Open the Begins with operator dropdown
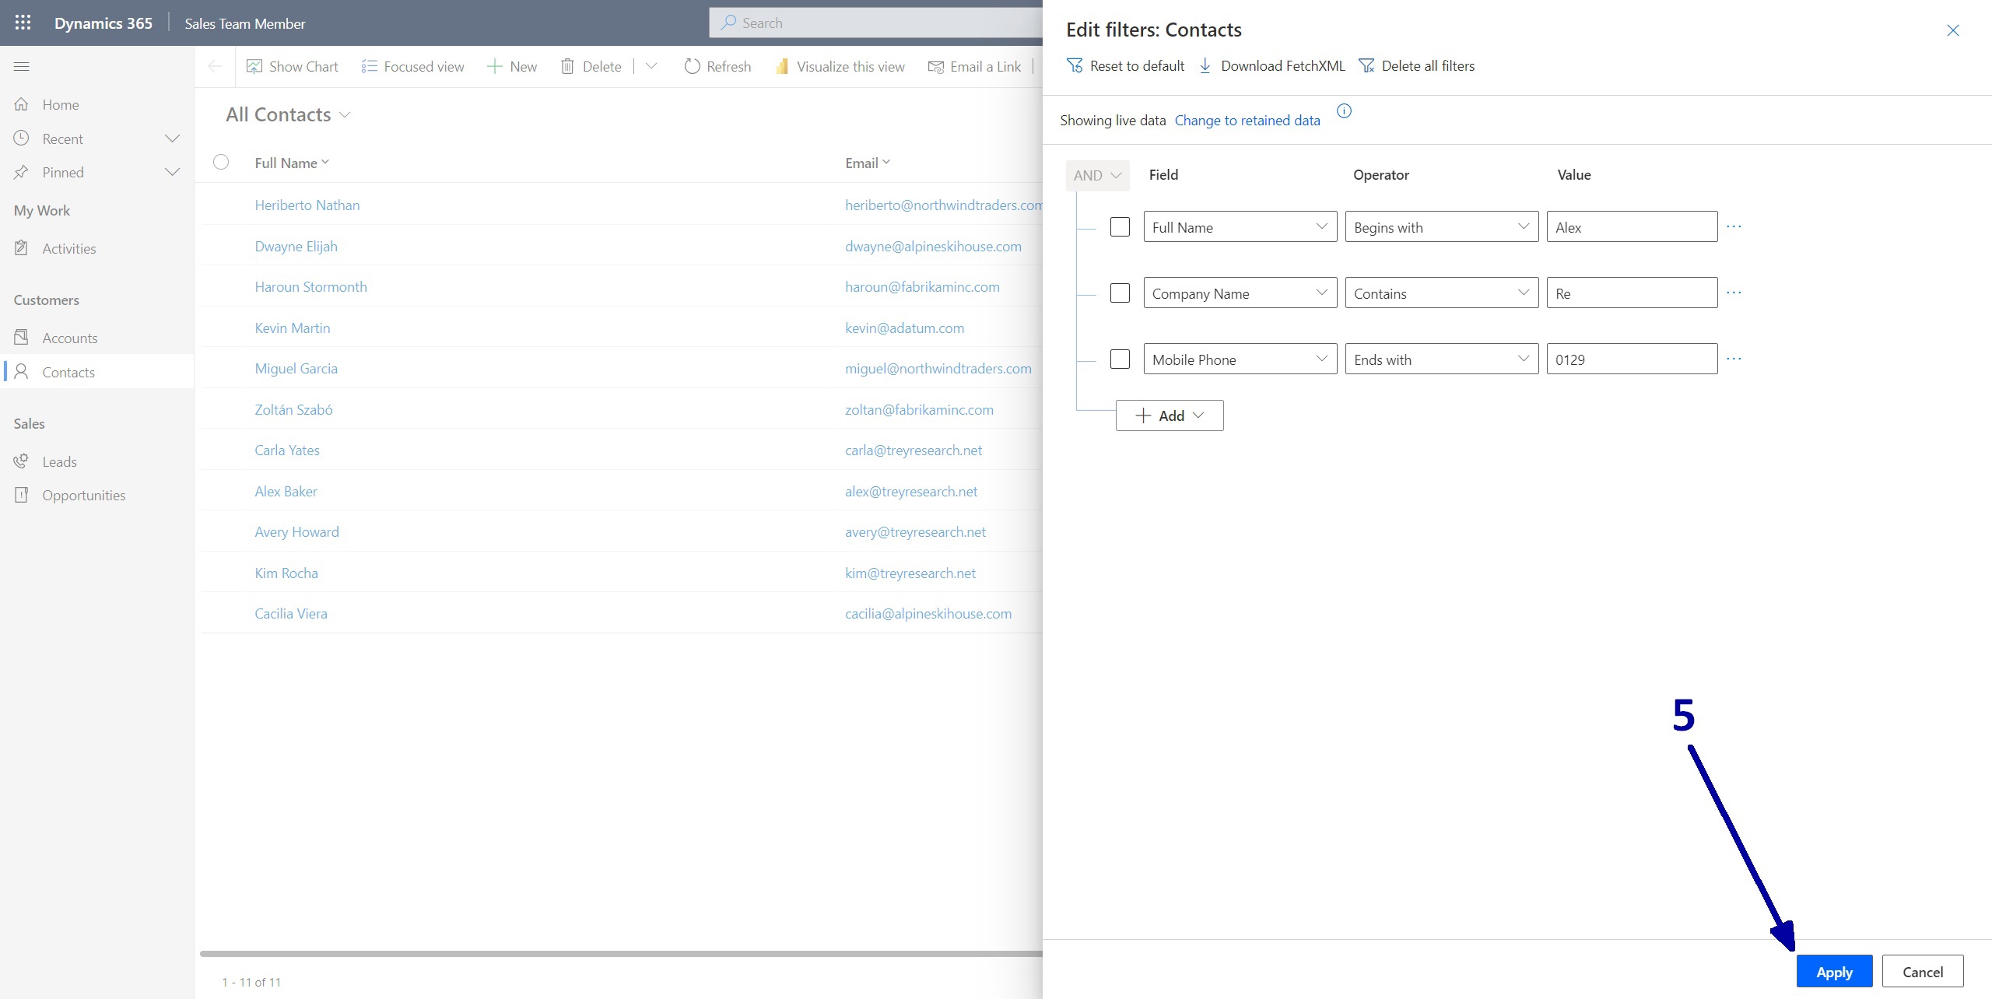 pos(1441,226)
